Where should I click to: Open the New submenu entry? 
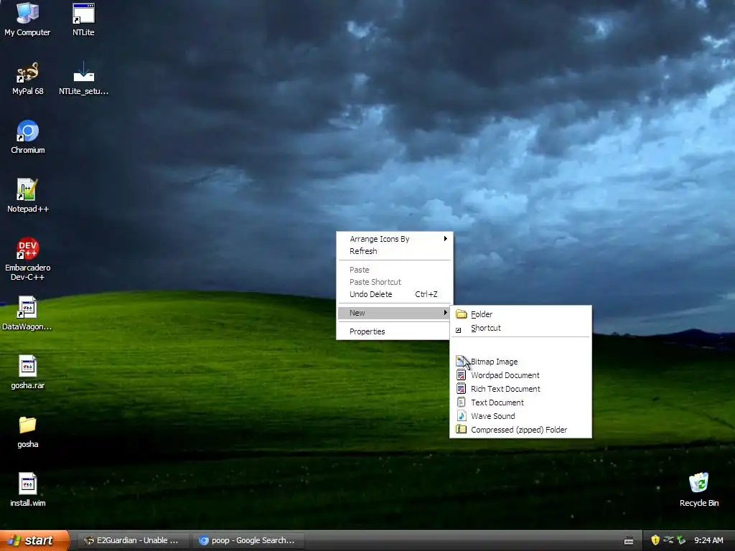pos(394,313)
